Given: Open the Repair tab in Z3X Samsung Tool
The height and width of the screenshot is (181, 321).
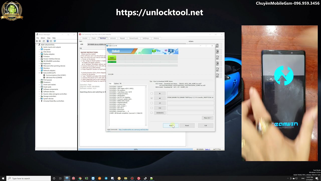Looking at the screenshot, I should pos(122,38).
